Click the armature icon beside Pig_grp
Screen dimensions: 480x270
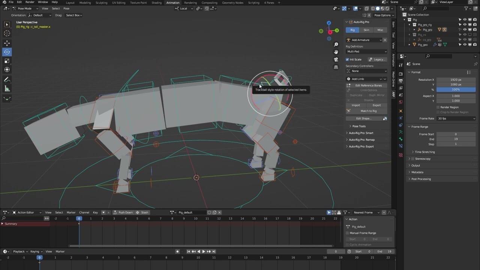[444, 30]
